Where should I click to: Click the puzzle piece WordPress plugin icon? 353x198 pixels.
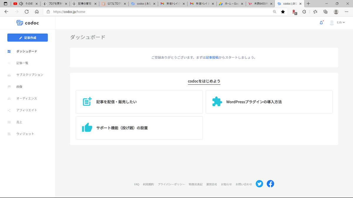217,101
